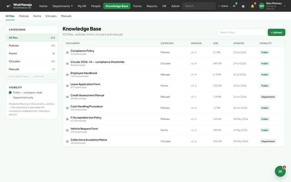Click the Online status indicator
This screenshot has height=182, width=291.
click(223, 6)
